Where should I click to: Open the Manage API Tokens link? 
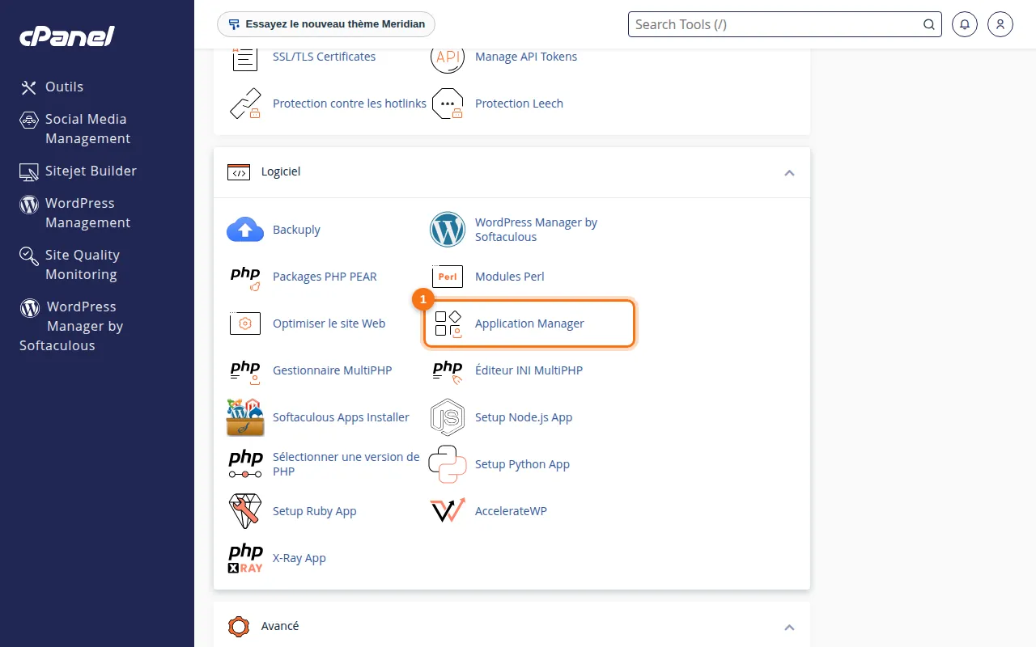click(x=526, y=57)
